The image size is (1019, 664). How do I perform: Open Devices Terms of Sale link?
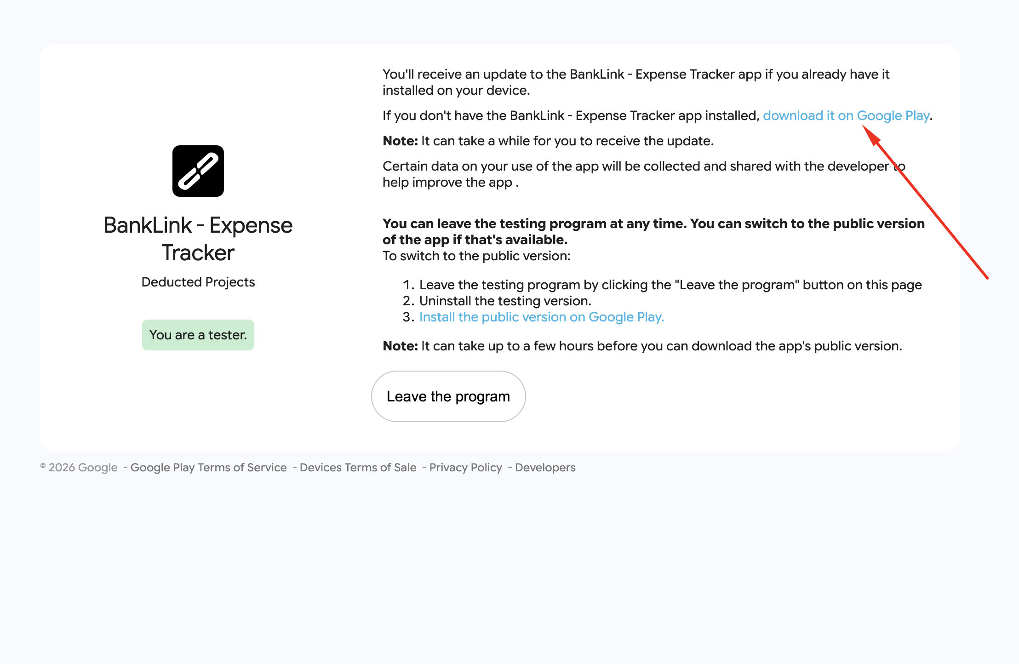coord(358,467)
